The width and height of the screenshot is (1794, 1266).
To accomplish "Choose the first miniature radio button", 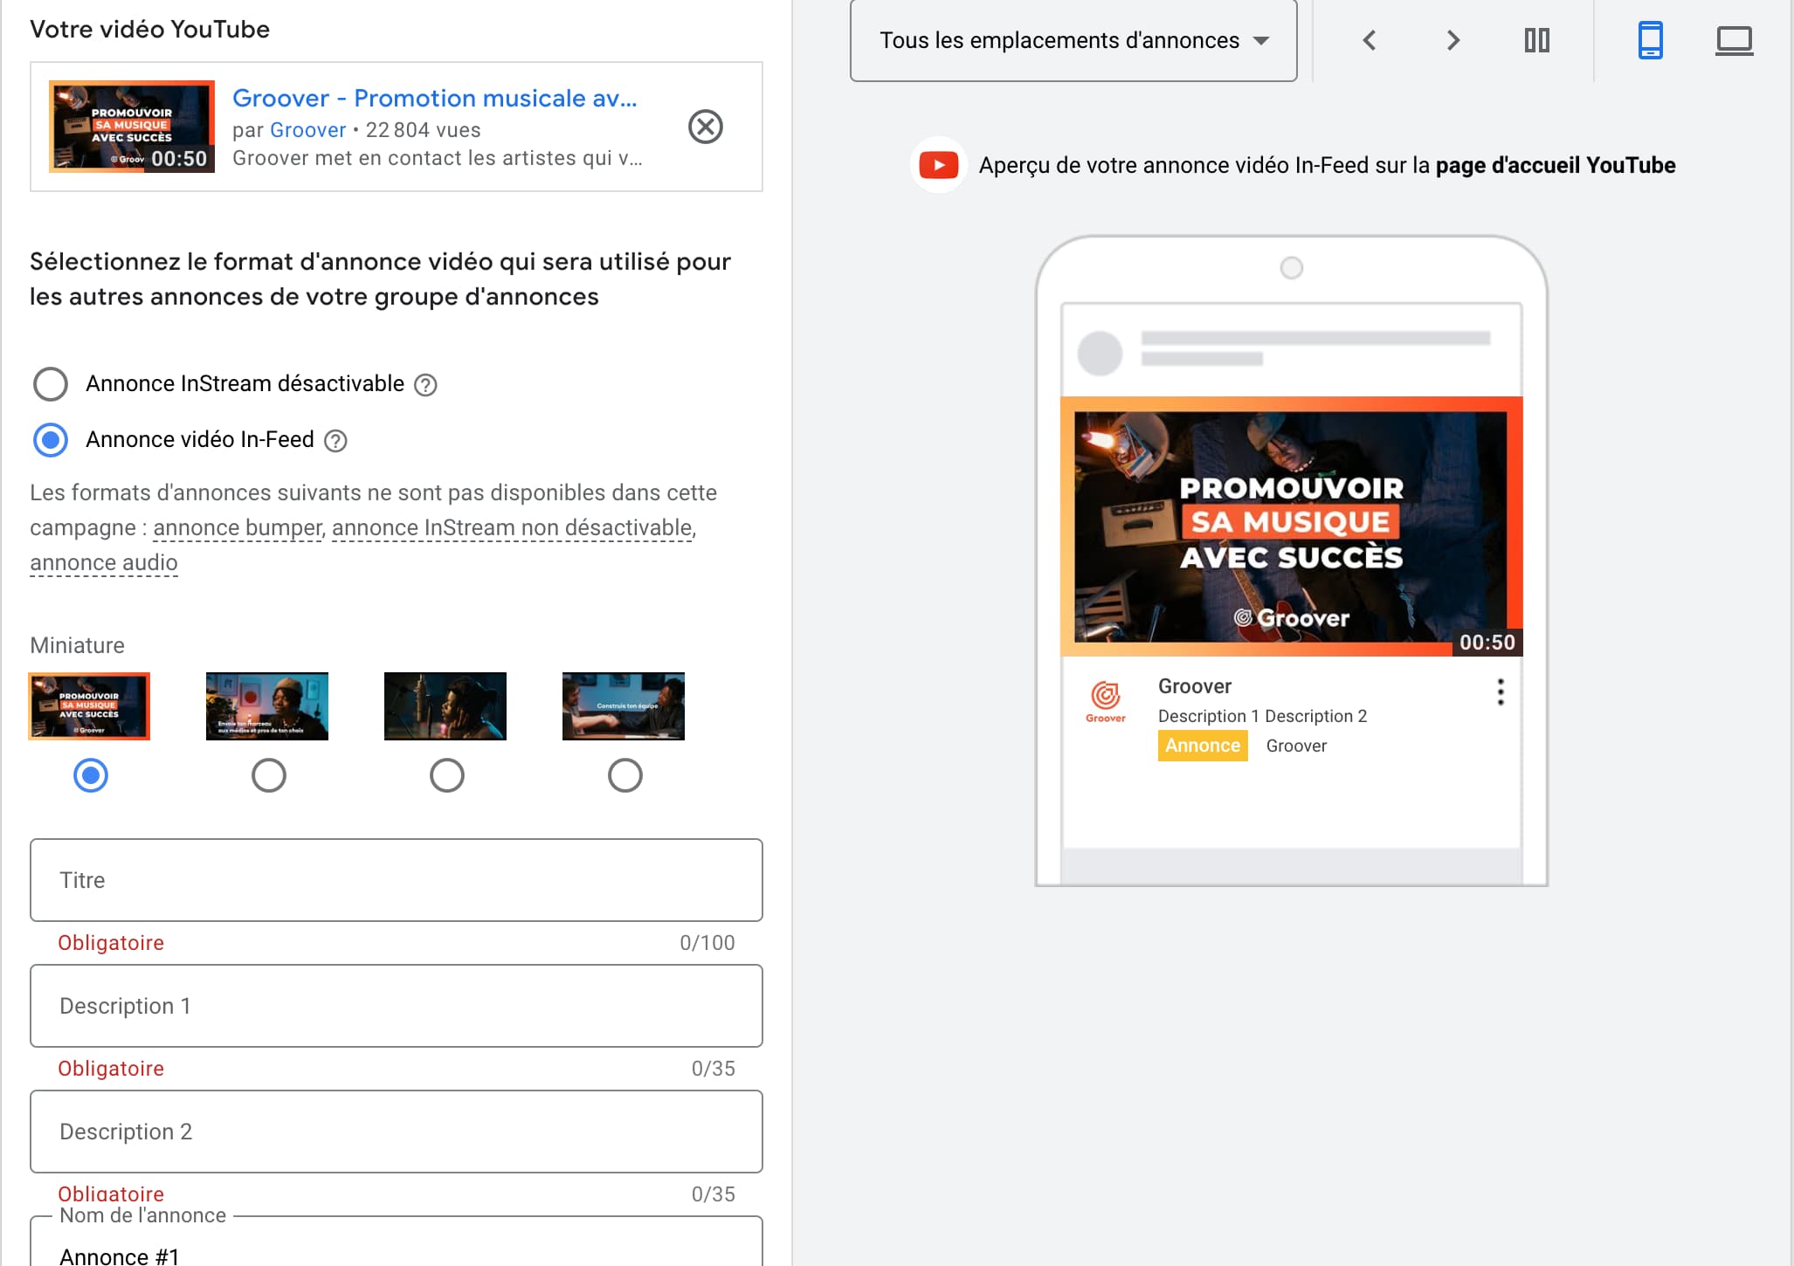I will pyautogui.click(x=91, y=775).
